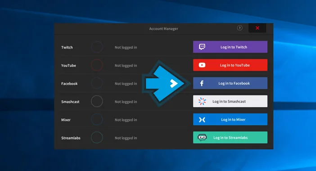The width and height of the screenshot is (316, 171).
Task: Click the Smashcast starburst logo icon
Action: point(202,101)
